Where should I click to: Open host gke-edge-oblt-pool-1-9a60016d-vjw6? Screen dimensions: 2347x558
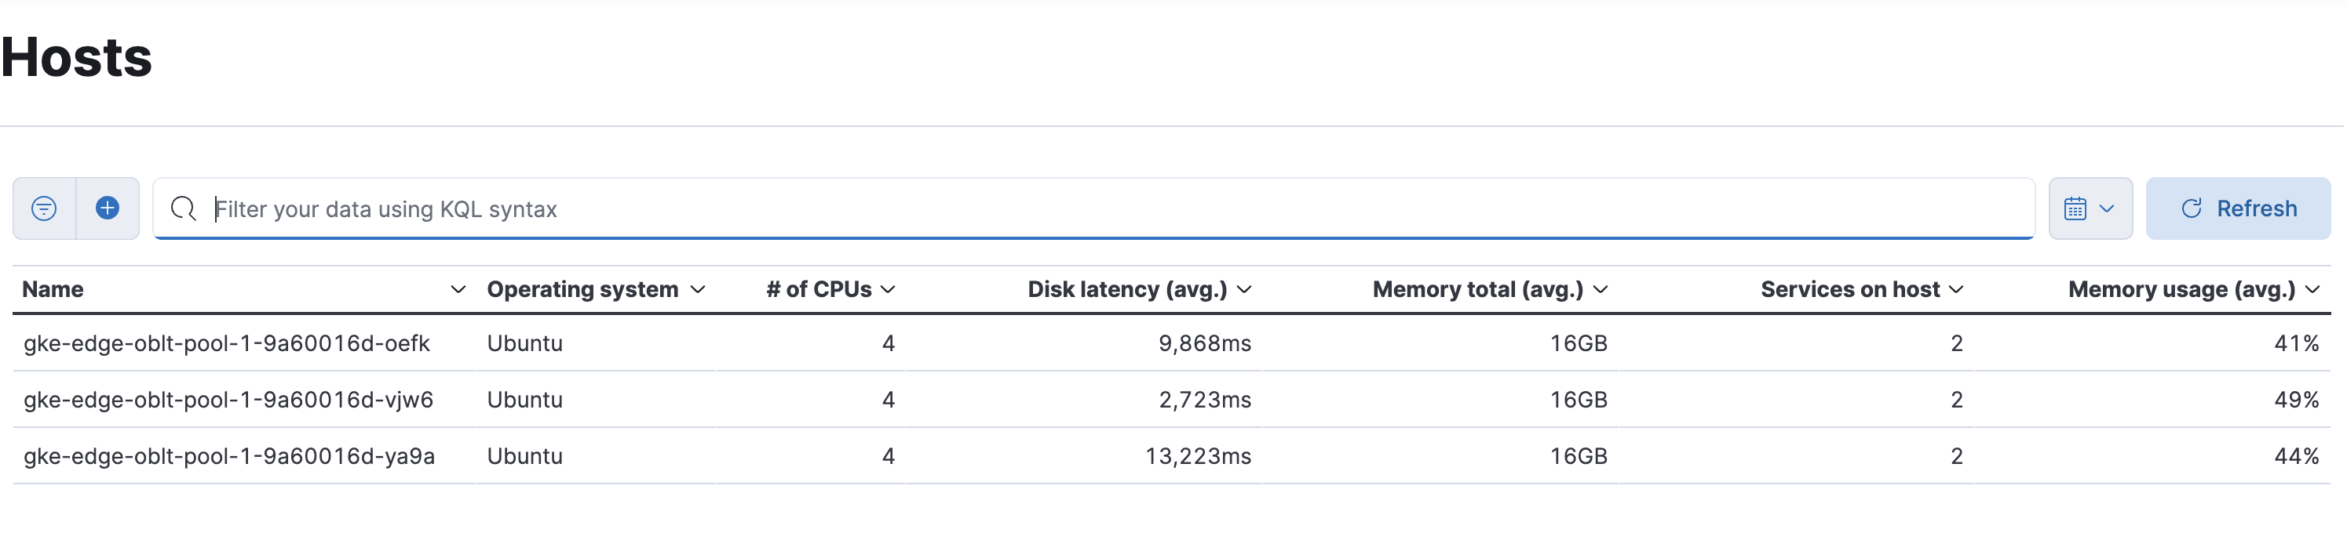tap(228, 400)
